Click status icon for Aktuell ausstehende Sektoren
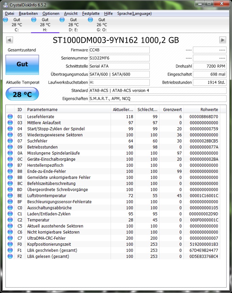This screenshot has width=232, height=293. pos(10,226)
